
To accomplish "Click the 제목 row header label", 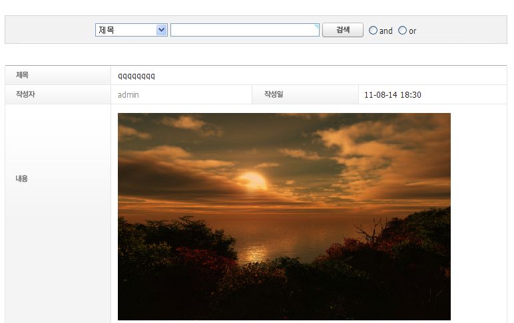I will coord(22,75).
